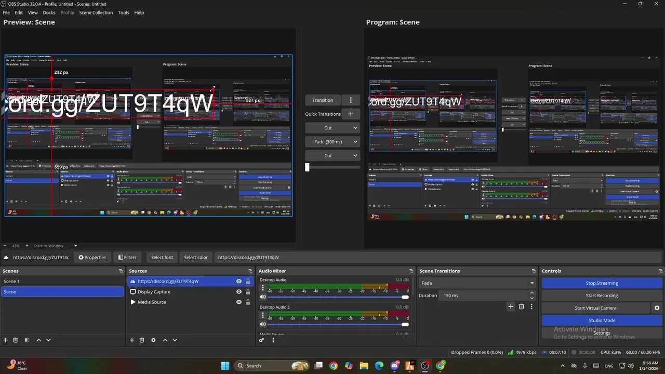
Task: Open the Help menu
Action: pyautogui.click(x=139, y=12)
